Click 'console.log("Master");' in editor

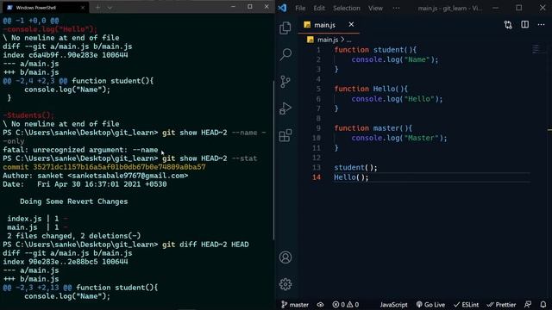click(x=399, y=138)
